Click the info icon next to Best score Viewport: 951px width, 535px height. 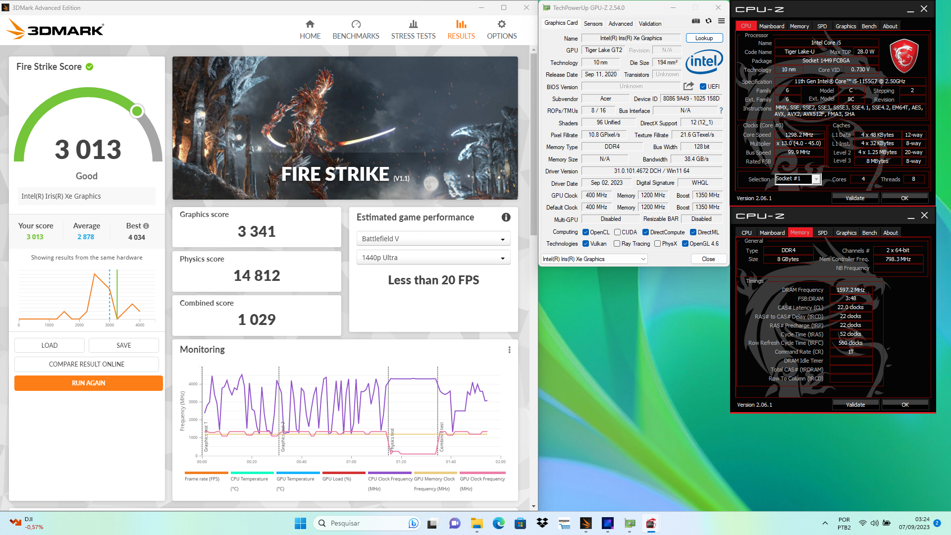(146, 226)
